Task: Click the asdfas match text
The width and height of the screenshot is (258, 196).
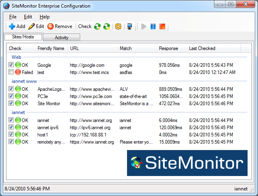Action: pyautogui.click(x=126, y=72)
